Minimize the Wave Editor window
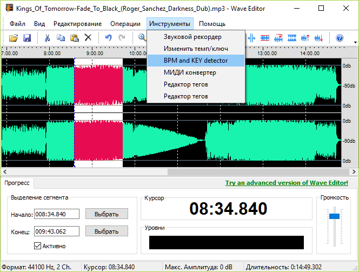The height and width of the screenshot is (272, 359). point(297,9)
